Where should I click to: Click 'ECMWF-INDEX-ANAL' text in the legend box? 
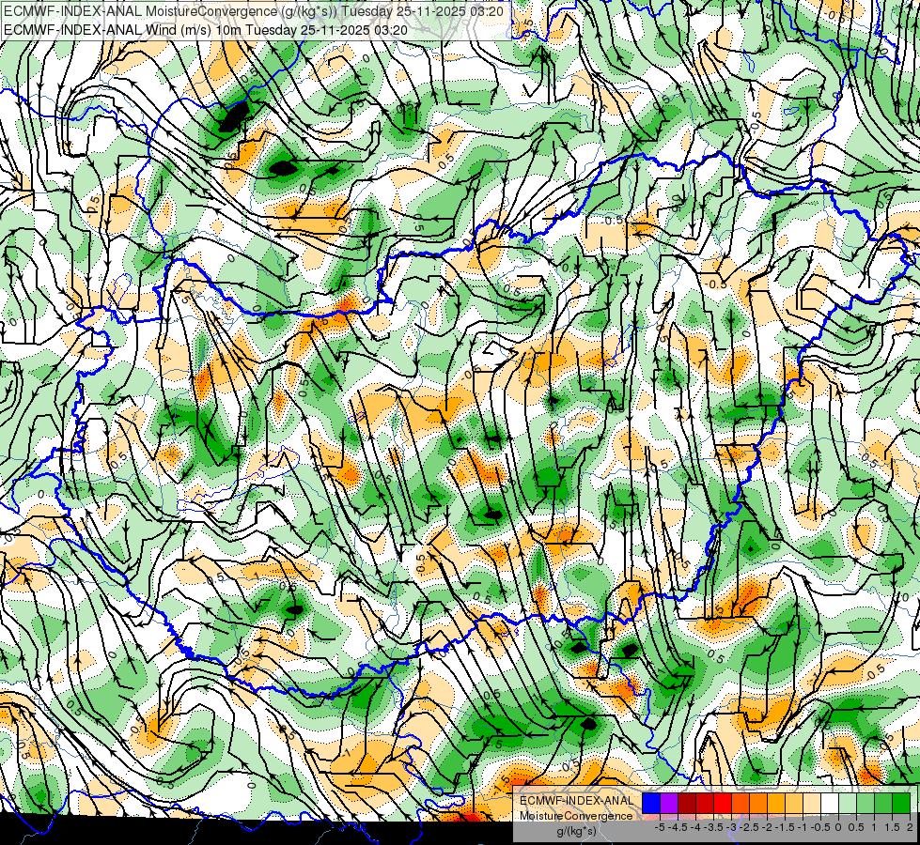577,801
